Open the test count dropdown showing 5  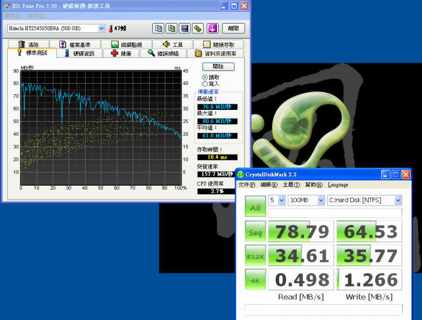tap(282, 200)
